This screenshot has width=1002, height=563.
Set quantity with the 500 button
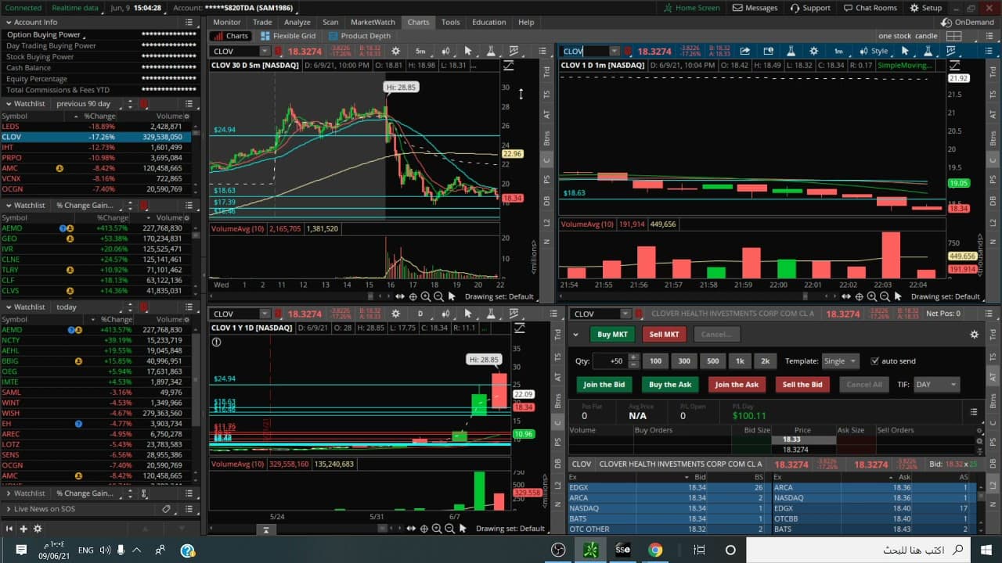(x=712, y=361)
